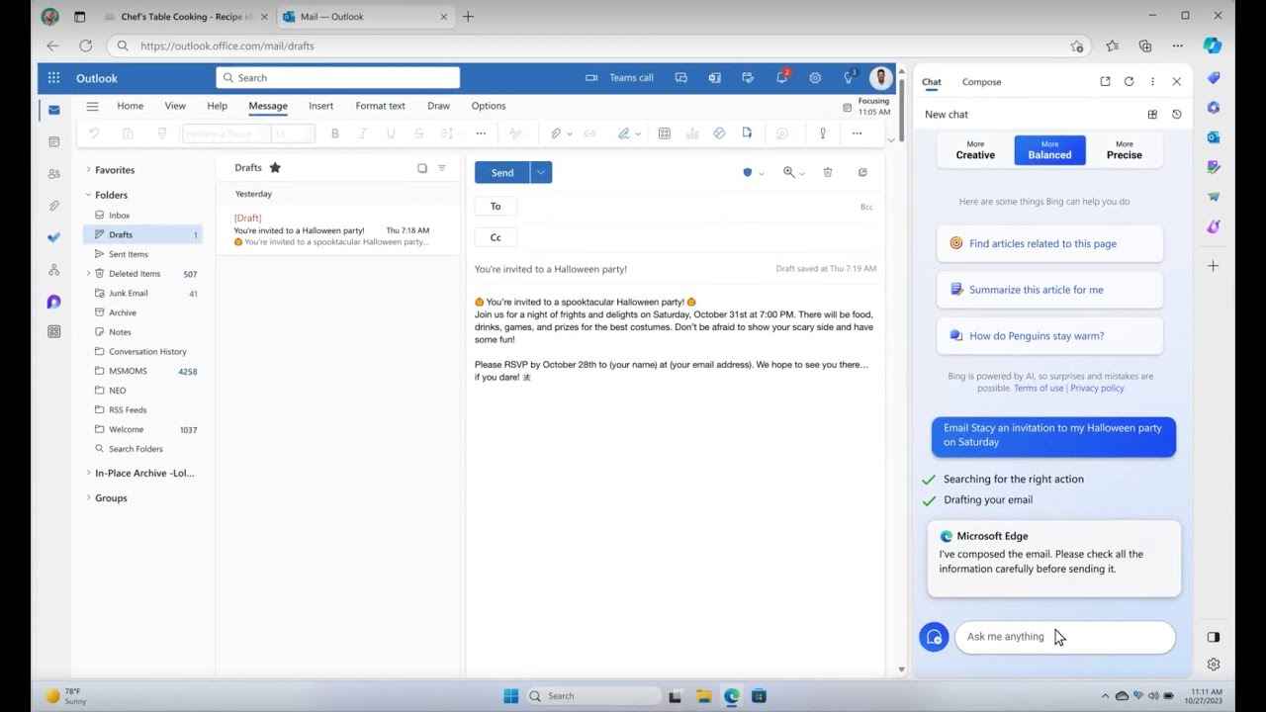
Task: Click Summarize this article for me
Action: coord(1036,290)
